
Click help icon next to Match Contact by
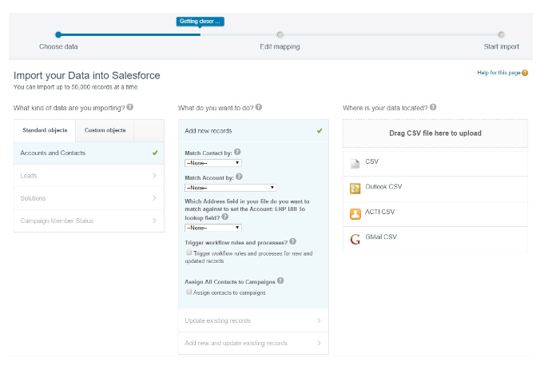[x=237, y=152]
